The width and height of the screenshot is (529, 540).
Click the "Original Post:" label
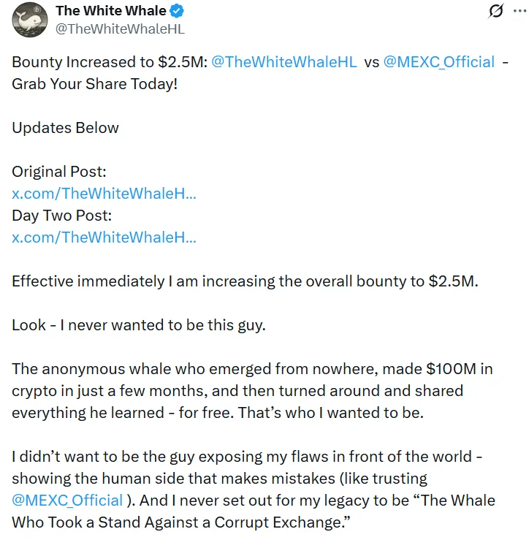pos(59,172)
